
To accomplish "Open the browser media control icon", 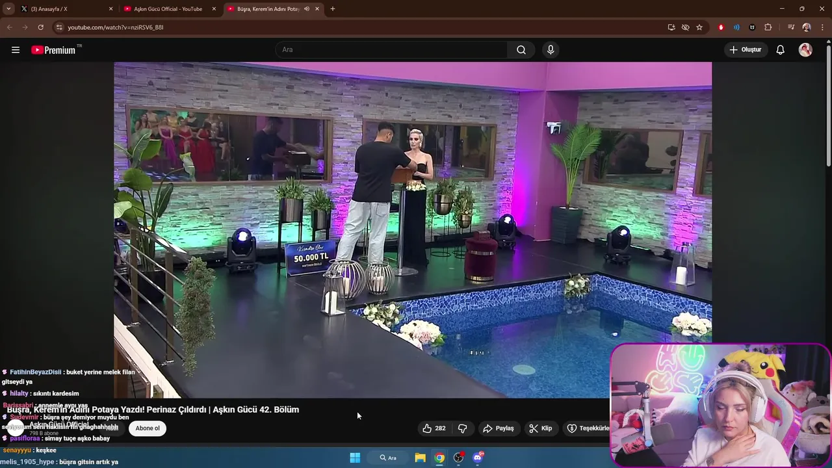I will pos(791,27).
